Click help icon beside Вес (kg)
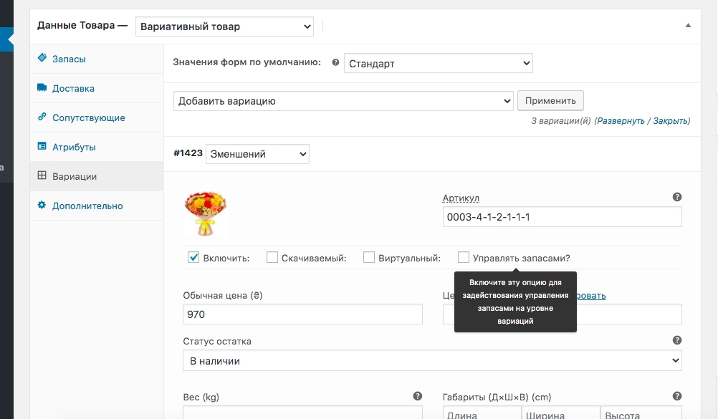The height and width of the screenshot is (419, 718). click(418, 396)
